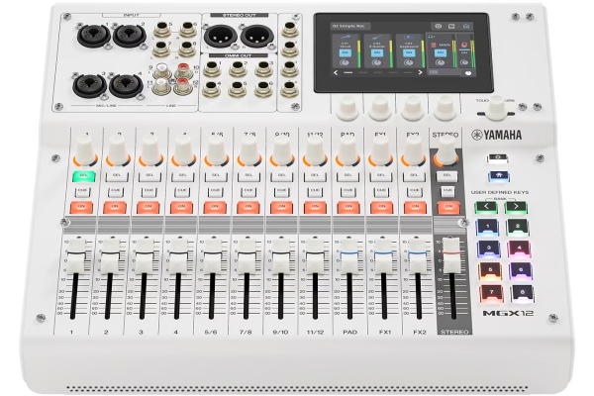Toggle the STEREO channel ON button
The image size is (594, 396).
point(447,207)
